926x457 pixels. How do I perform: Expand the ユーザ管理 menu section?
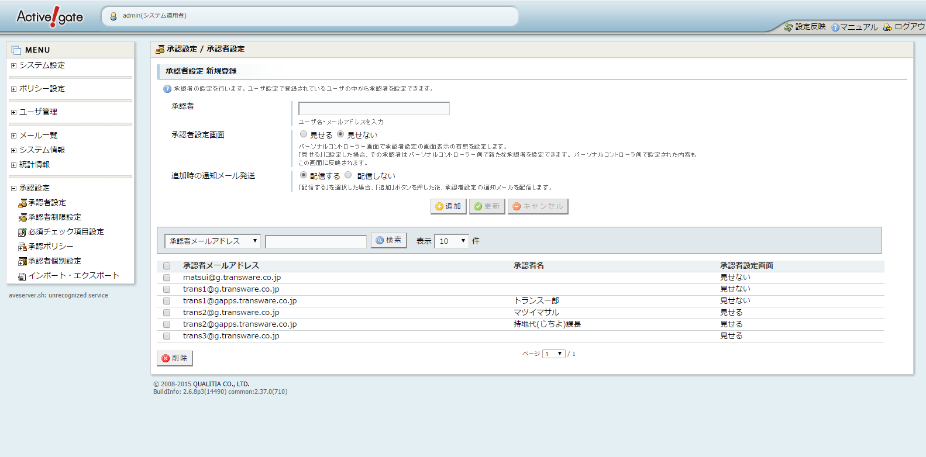pyautogui.click(x=13, y=112)
